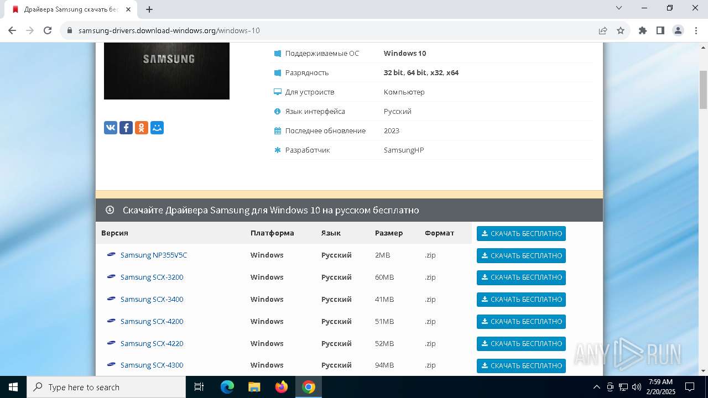Open the Chrome taskbar icon
The height and width of the screenshot is (398, 708).
click(309, 387)
